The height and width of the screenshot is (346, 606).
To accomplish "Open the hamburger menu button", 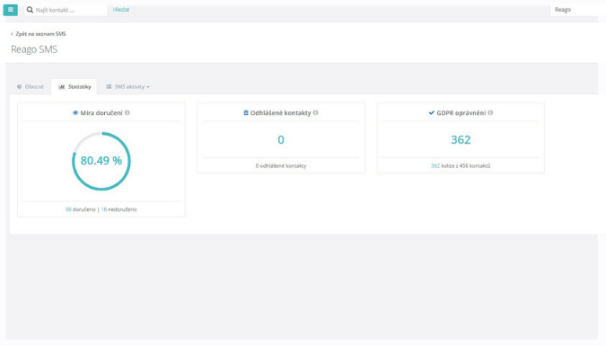I will (11, 10).
